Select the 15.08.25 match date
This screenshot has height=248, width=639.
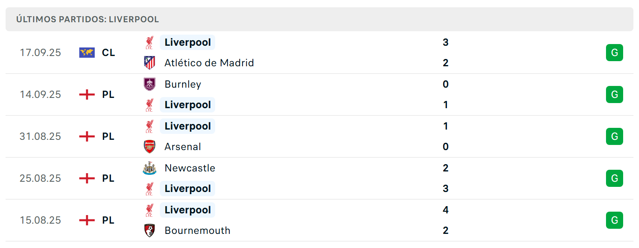coord(40,220)
